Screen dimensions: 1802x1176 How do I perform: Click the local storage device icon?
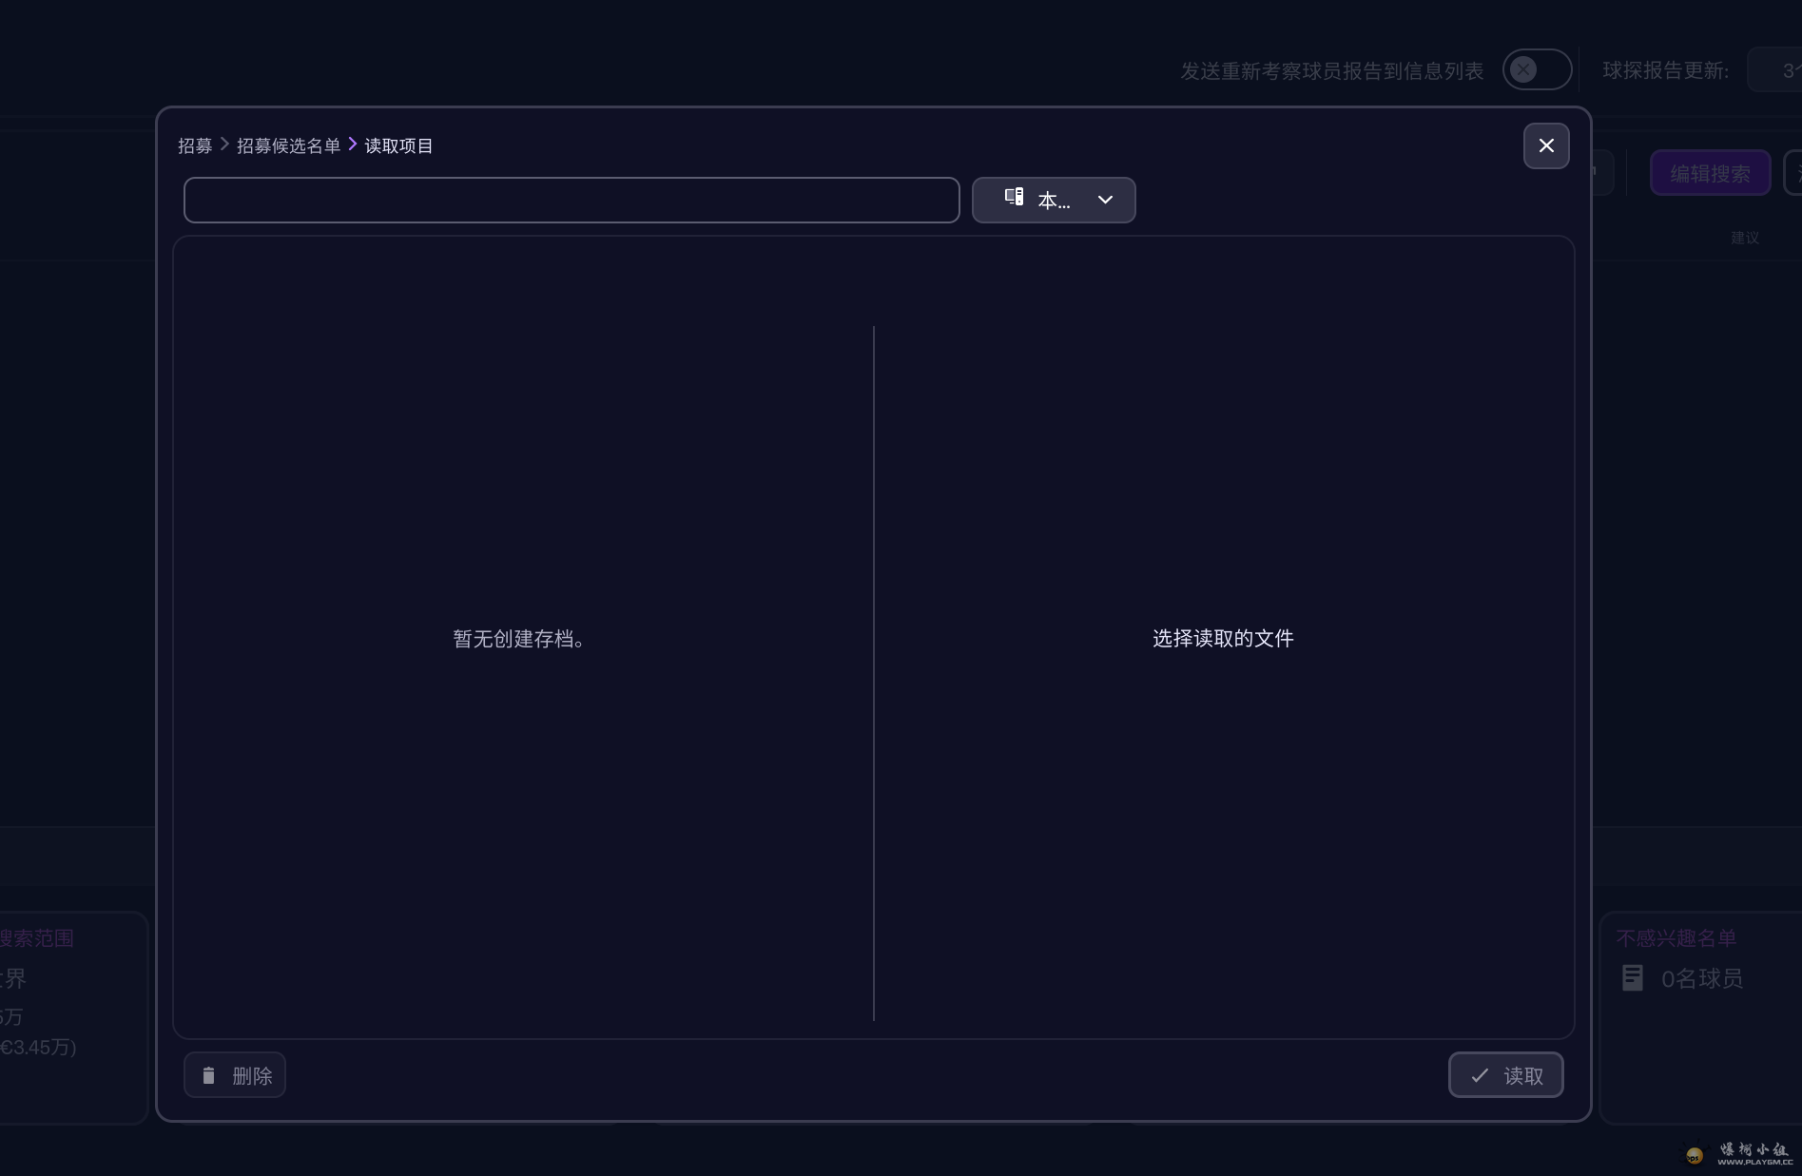point(1015,197)
